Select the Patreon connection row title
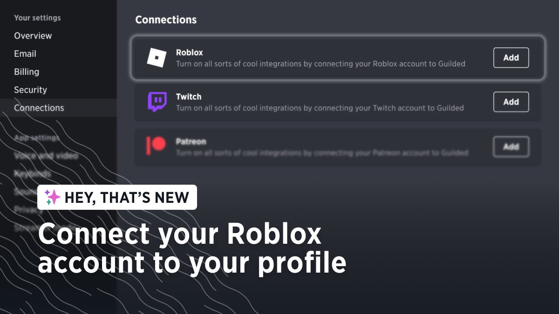 coord(191,141)
